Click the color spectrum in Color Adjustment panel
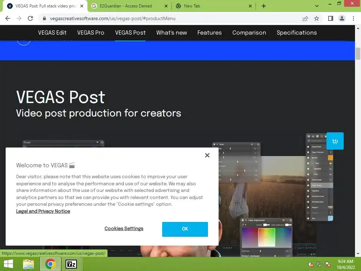Image resolution: width=361 pixels, height=271 pixels. tap(267, 237)
